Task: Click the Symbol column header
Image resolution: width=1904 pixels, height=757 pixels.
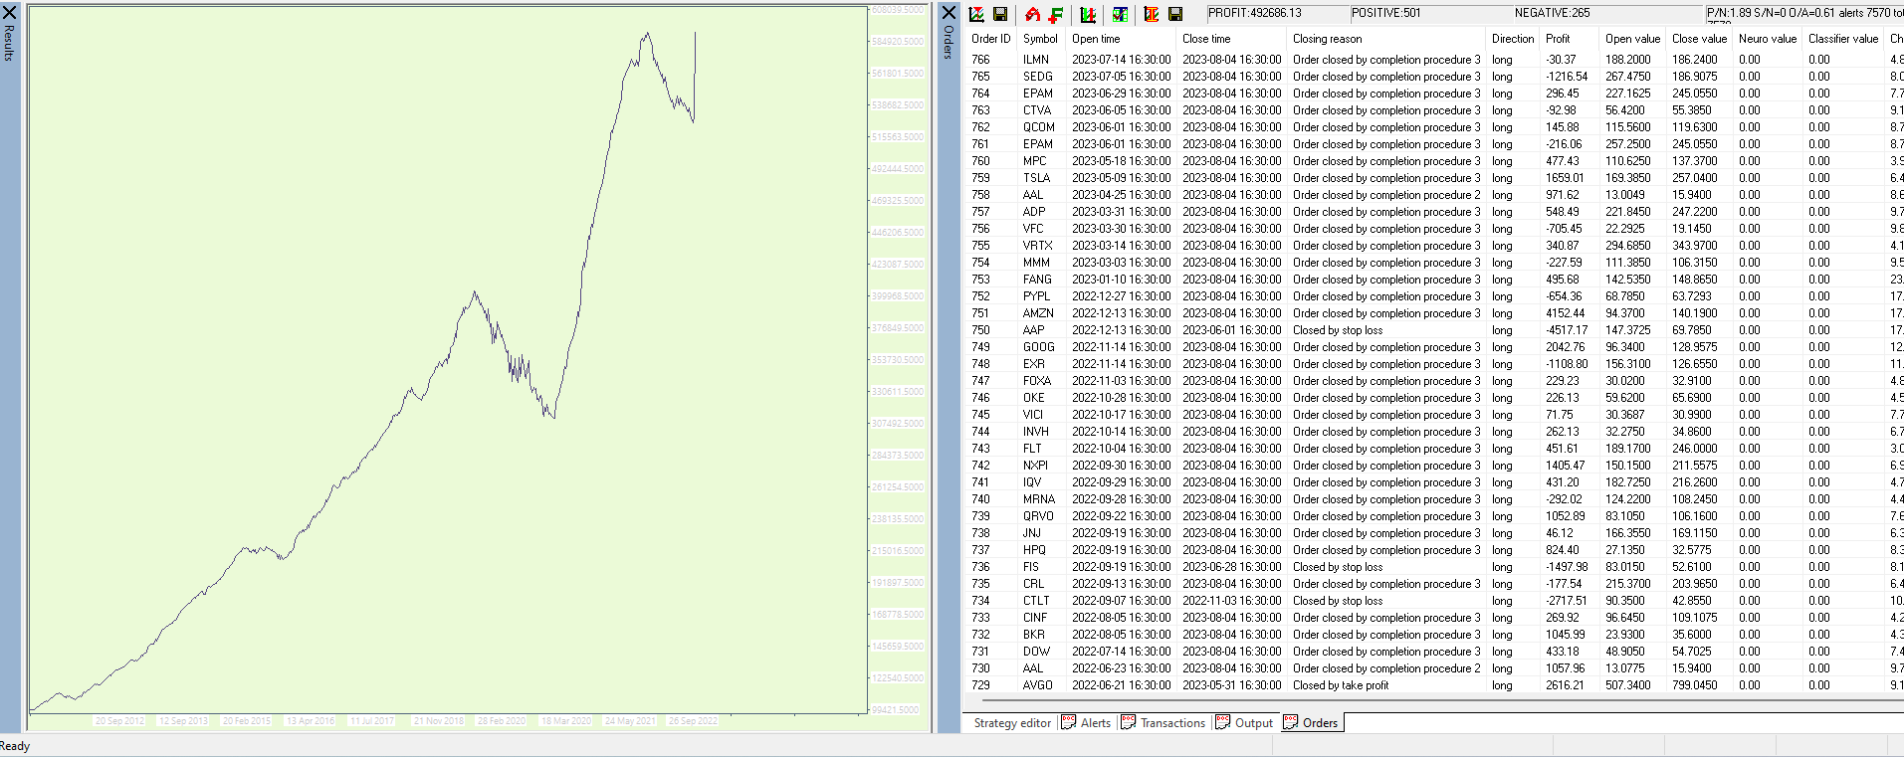Action: pos(1040,39)
